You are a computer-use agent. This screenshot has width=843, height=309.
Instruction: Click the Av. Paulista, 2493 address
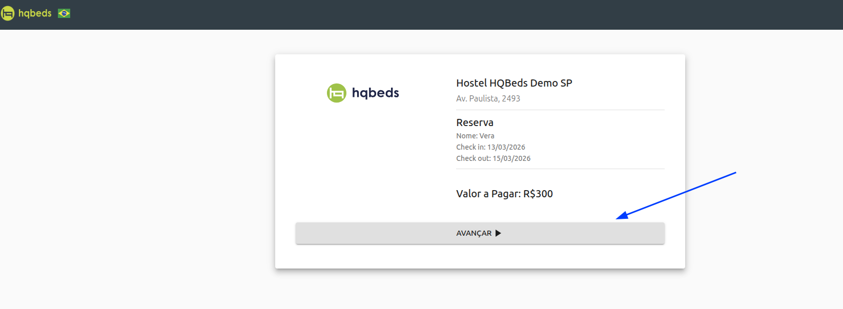click(x=488, y=98)
